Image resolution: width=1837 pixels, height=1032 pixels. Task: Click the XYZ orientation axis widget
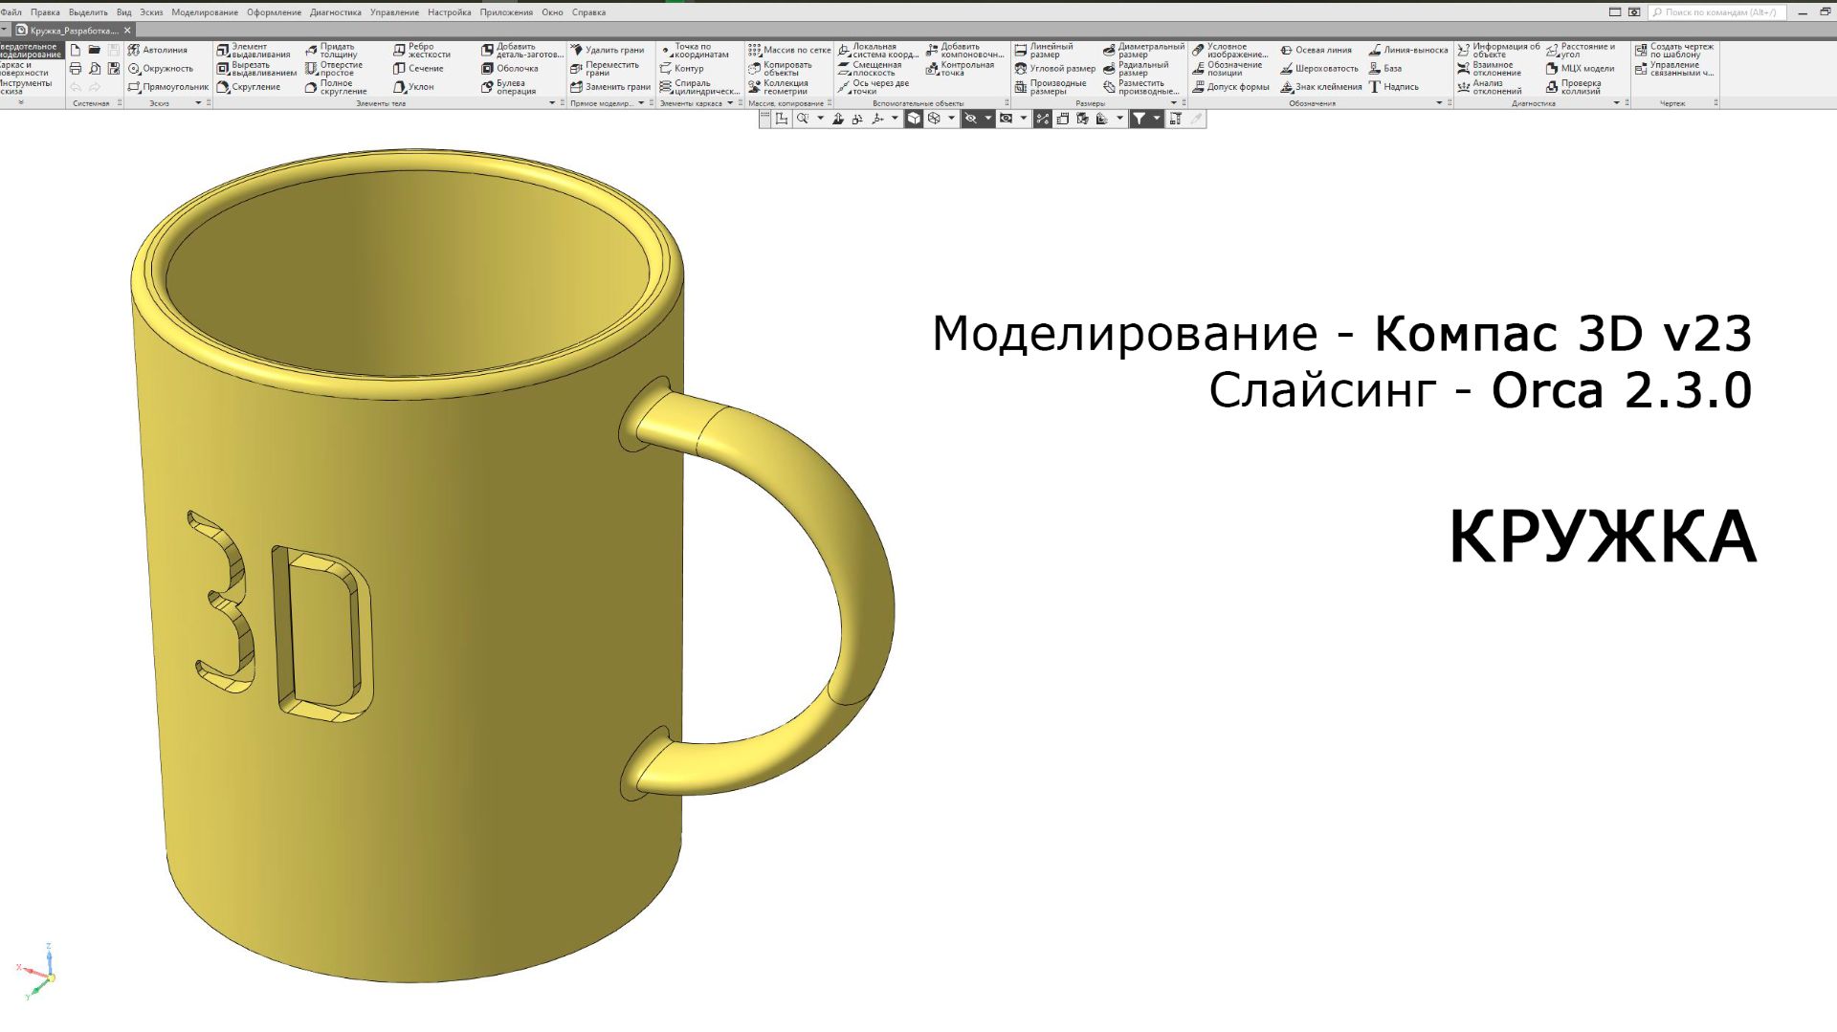point(38,972)
